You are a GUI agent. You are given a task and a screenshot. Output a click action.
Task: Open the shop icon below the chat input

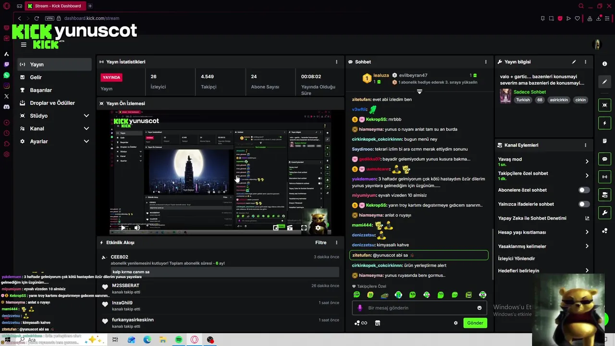[378, 323]
